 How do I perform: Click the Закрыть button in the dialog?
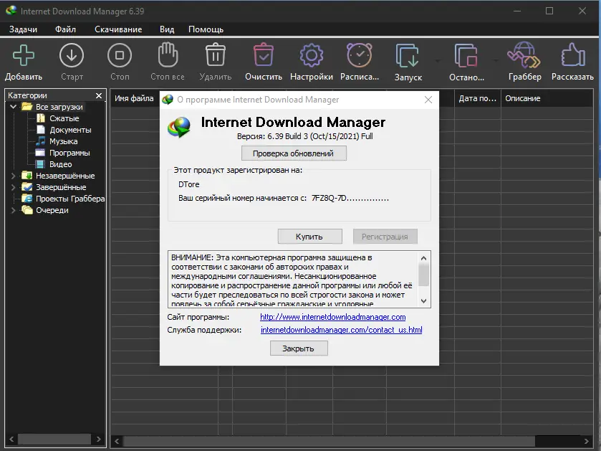298,348
